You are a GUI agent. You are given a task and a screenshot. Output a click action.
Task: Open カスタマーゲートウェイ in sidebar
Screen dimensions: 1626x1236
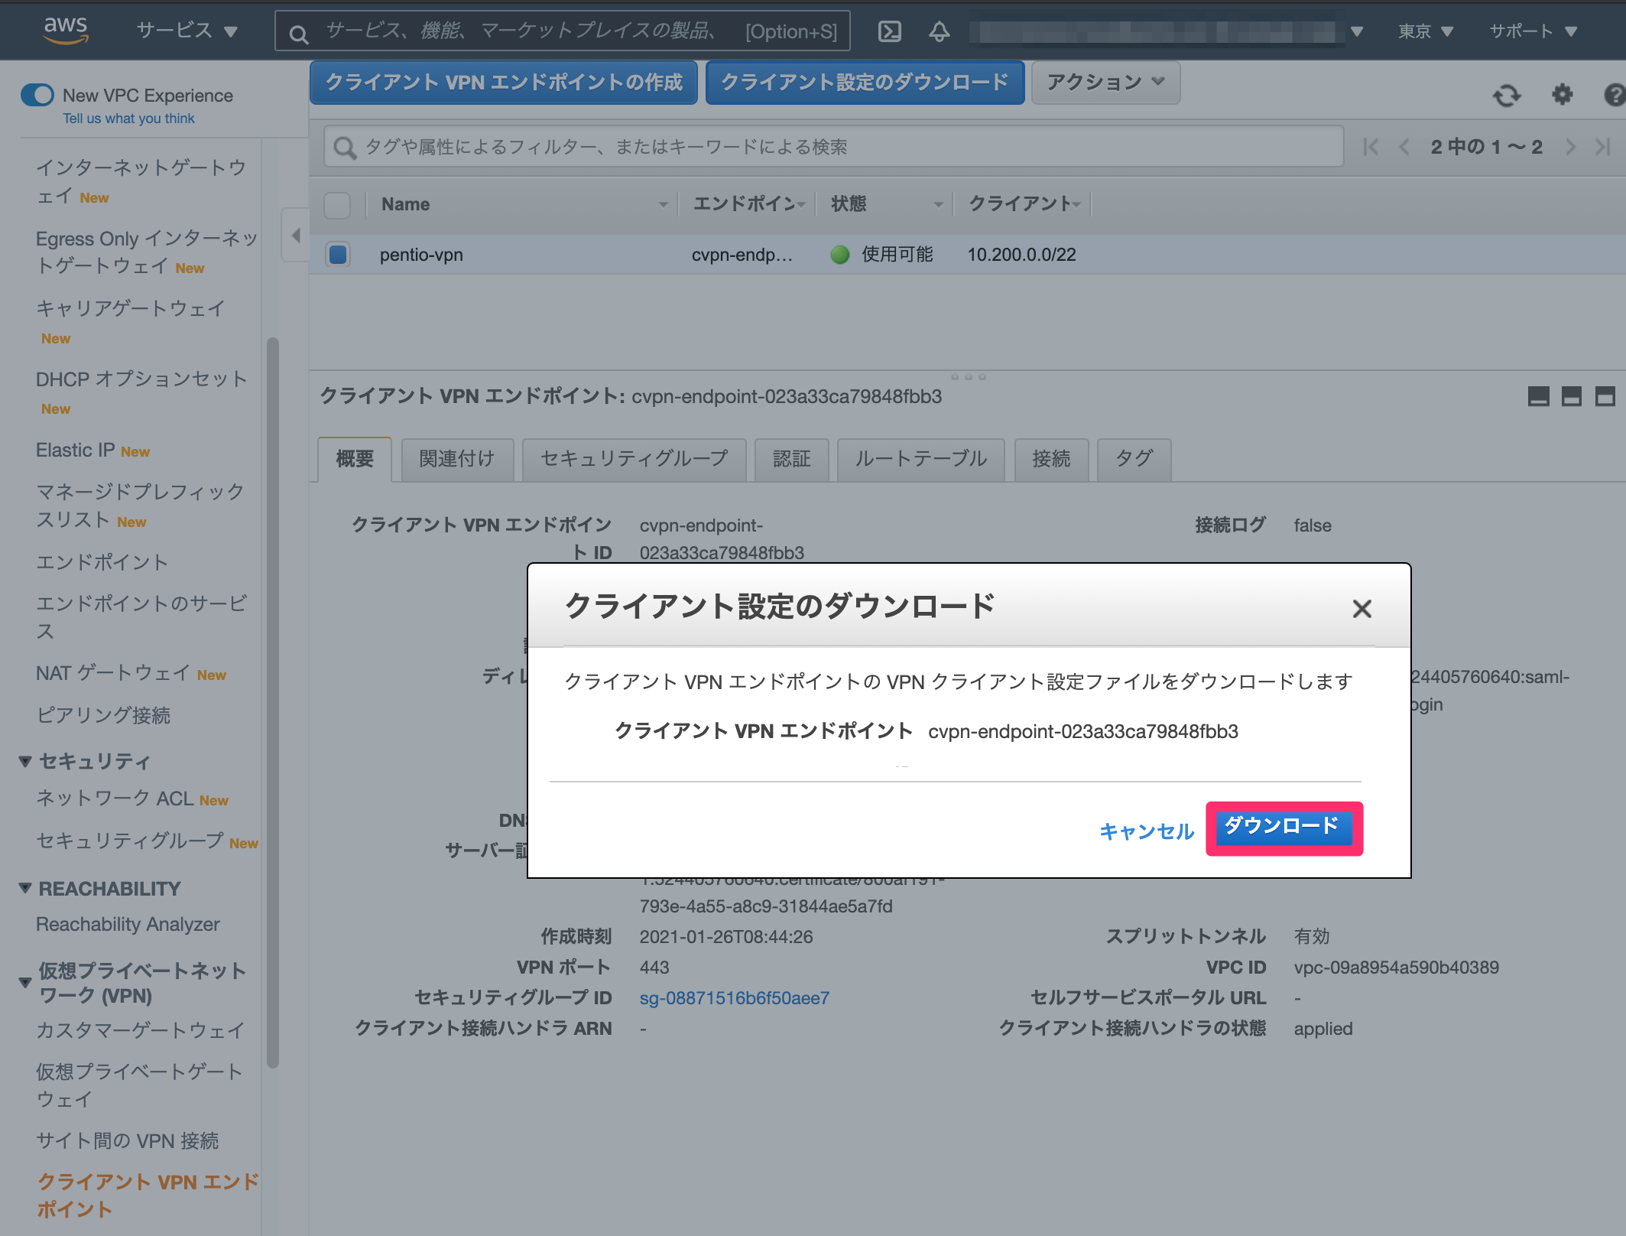141,1030
